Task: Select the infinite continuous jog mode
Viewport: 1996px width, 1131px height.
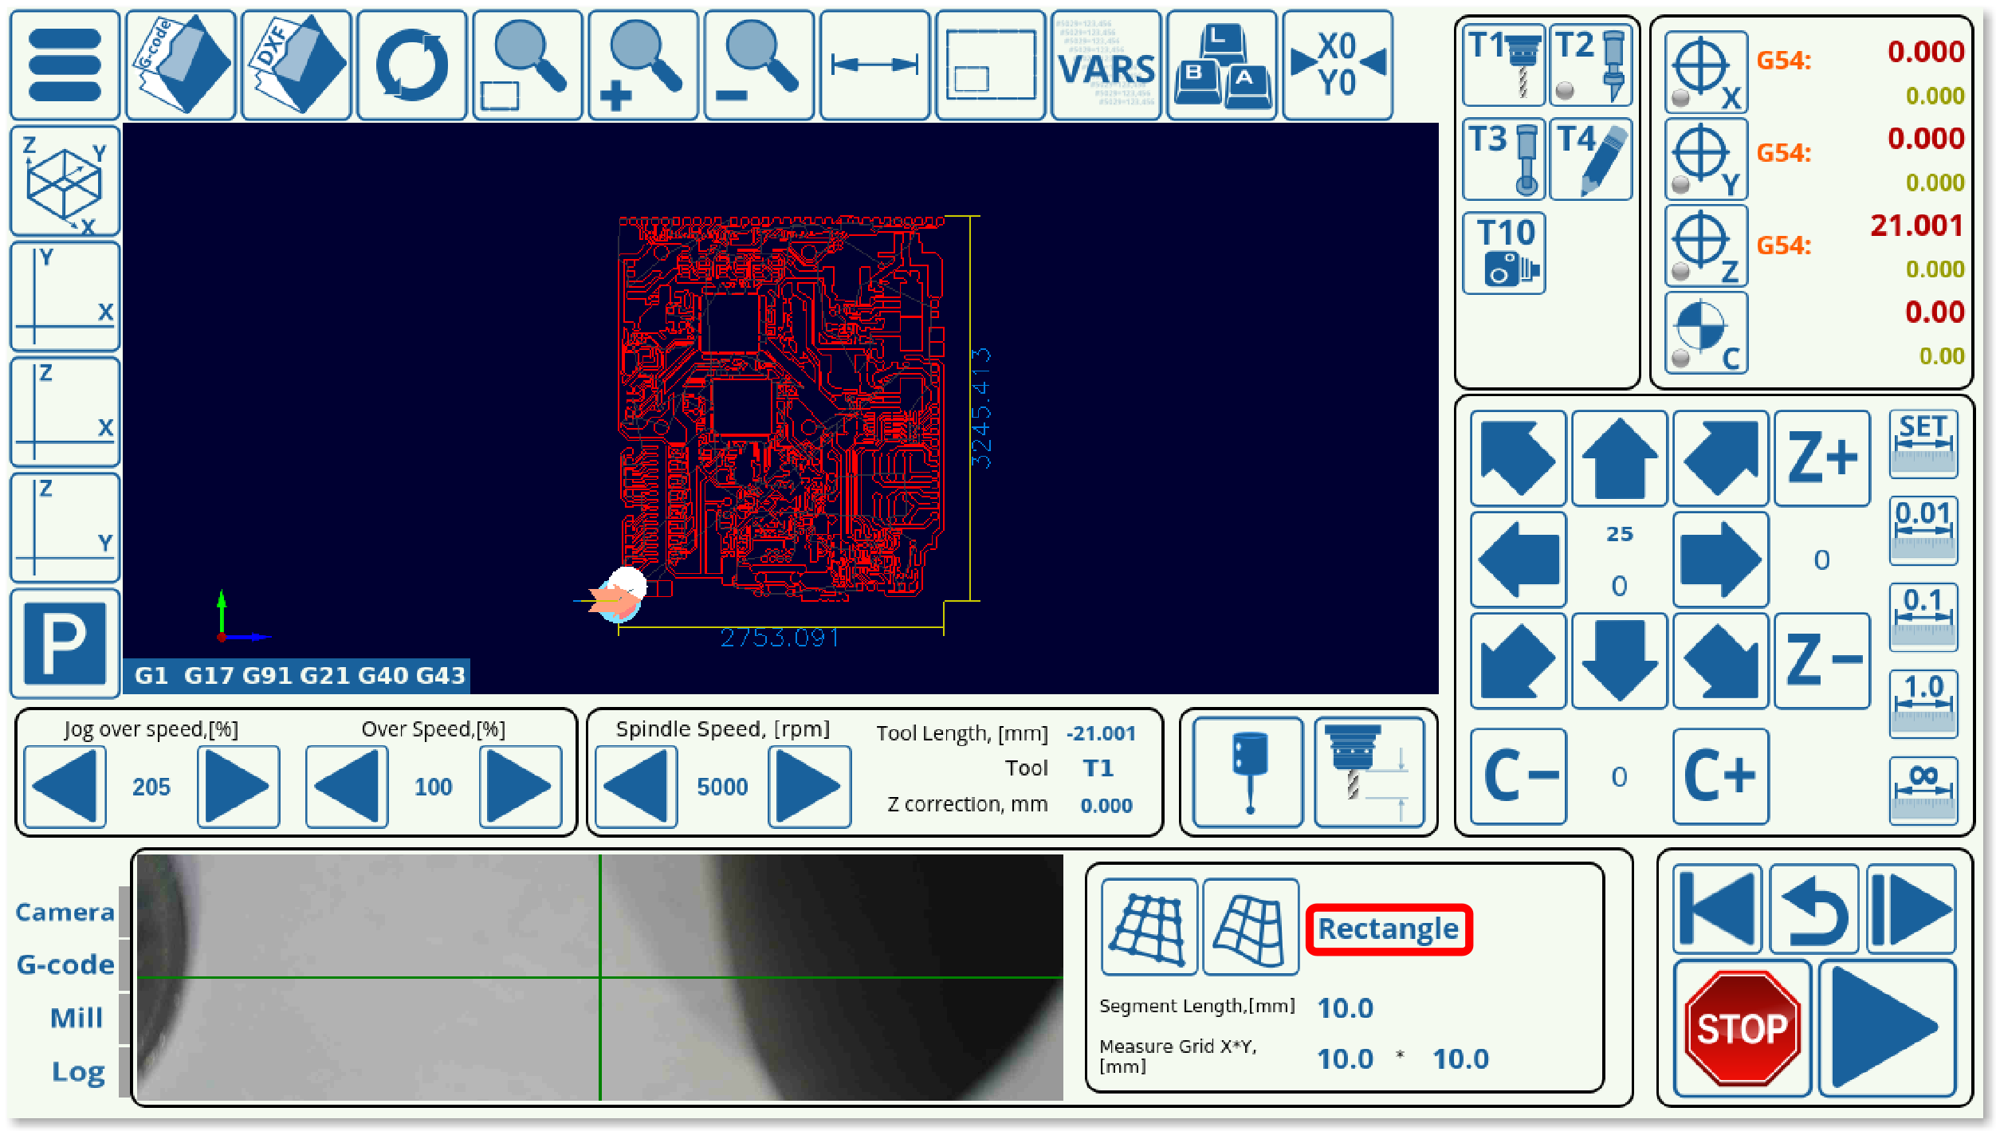Action: pyautogui.click(x=1923, y=790)
